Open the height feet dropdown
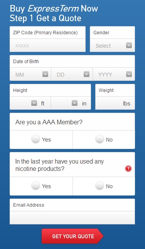The width and height of the screenshot is (145, 249). coord(34,103)
